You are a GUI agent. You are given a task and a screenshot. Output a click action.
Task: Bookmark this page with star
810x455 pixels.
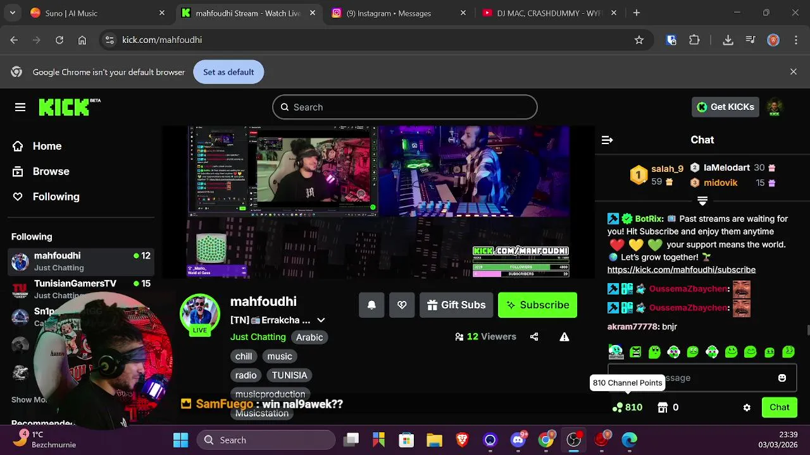coord(639,40)
